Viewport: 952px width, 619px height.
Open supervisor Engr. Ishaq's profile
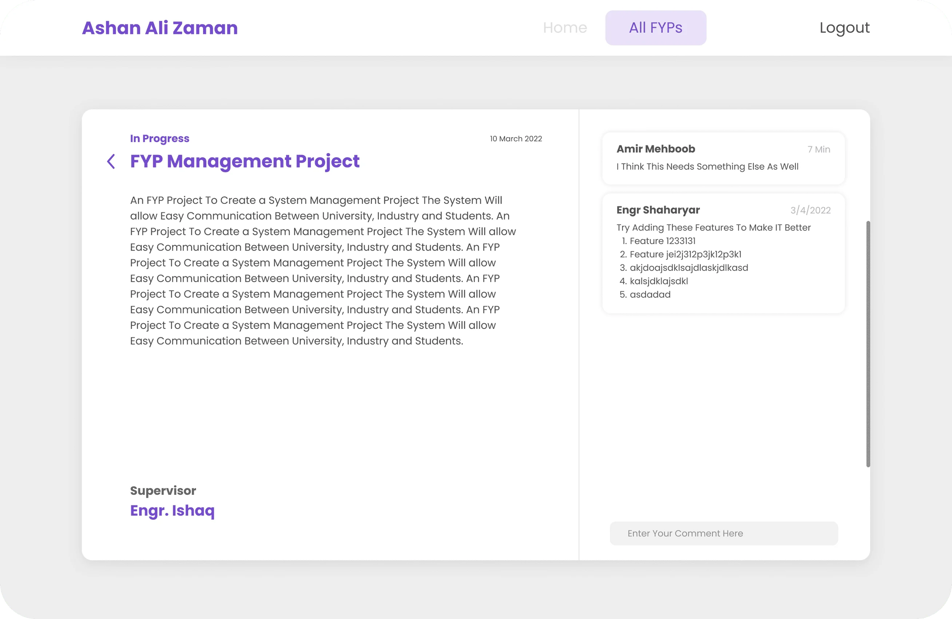coord(172,510)
